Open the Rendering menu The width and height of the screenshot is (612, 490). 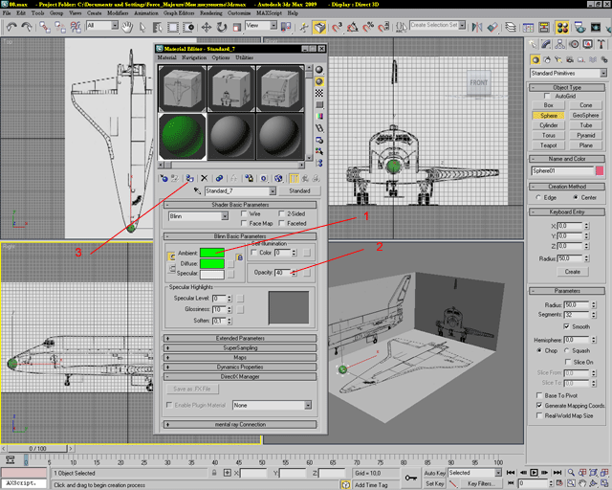click(211, 12)
